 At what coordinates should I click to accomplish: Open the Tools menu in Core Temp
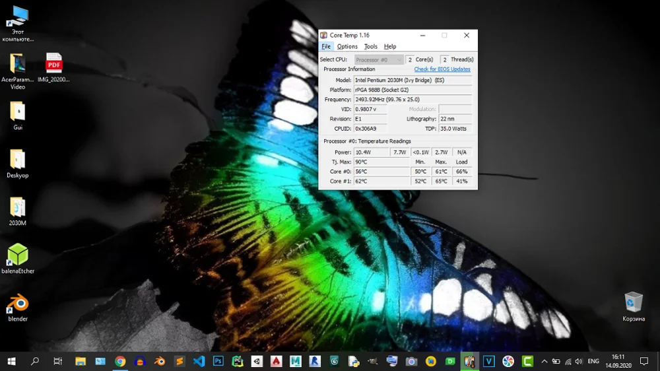[x=370, y=46]
